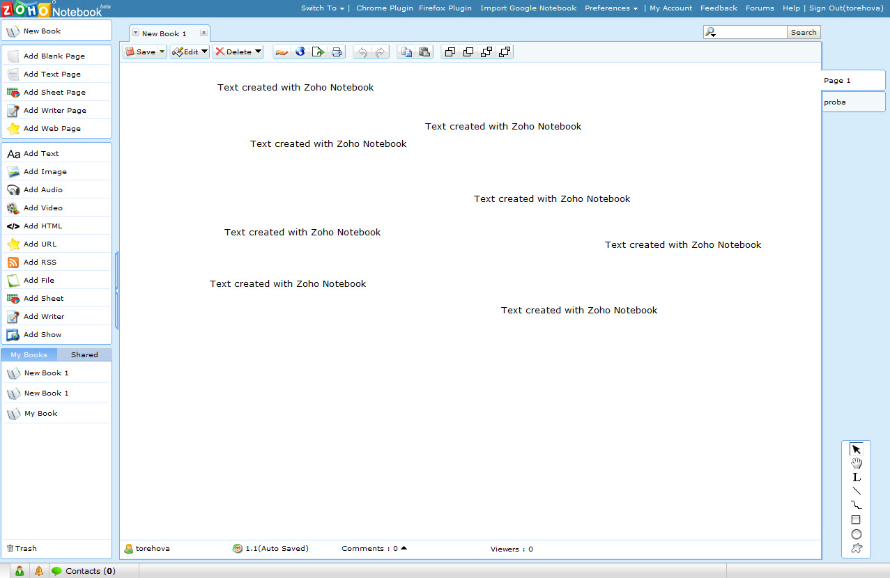Print the page using printer icon

[337, 52]
